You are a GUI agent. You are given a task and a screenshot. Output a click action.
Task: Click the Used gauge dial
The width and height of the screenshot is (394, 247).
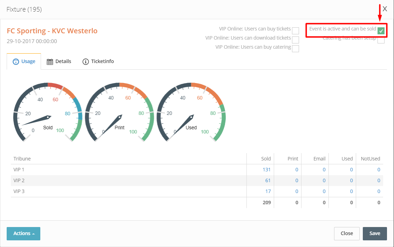pyautogui.click(x=191, y=112)
